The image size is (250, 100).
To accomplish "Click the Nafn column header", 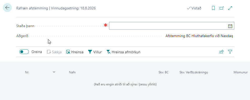I will point(72,72).
